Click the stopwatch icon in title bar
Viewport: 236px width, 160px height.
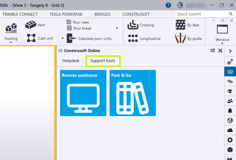pyautogui.click(x=180, y=5)
